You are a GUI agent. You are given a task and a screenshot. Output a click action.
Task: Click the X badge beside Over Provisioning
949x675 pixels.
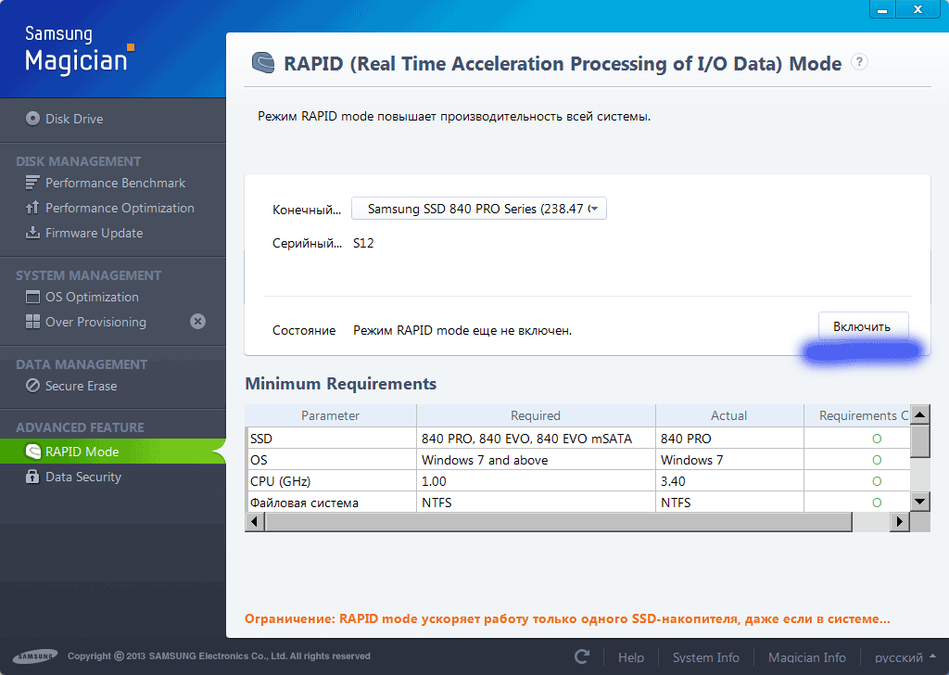[197, 322]
